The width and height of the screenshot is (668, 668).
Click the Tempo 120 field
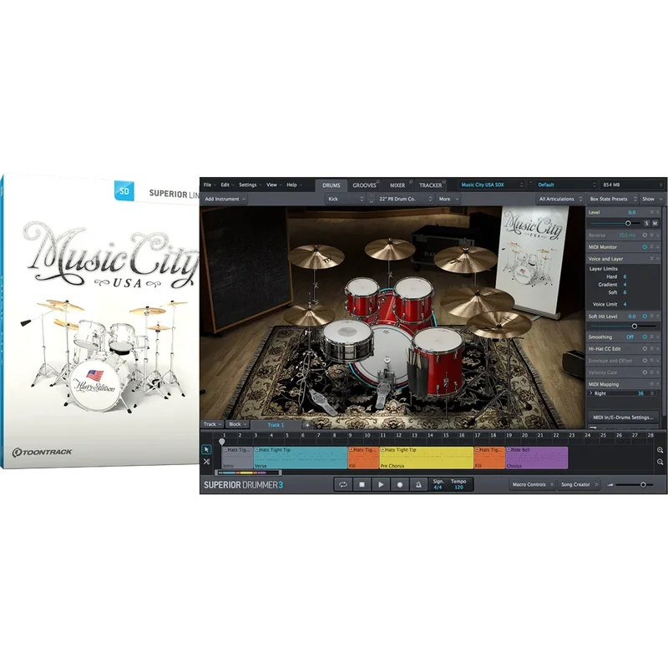(x=458, y=484)
